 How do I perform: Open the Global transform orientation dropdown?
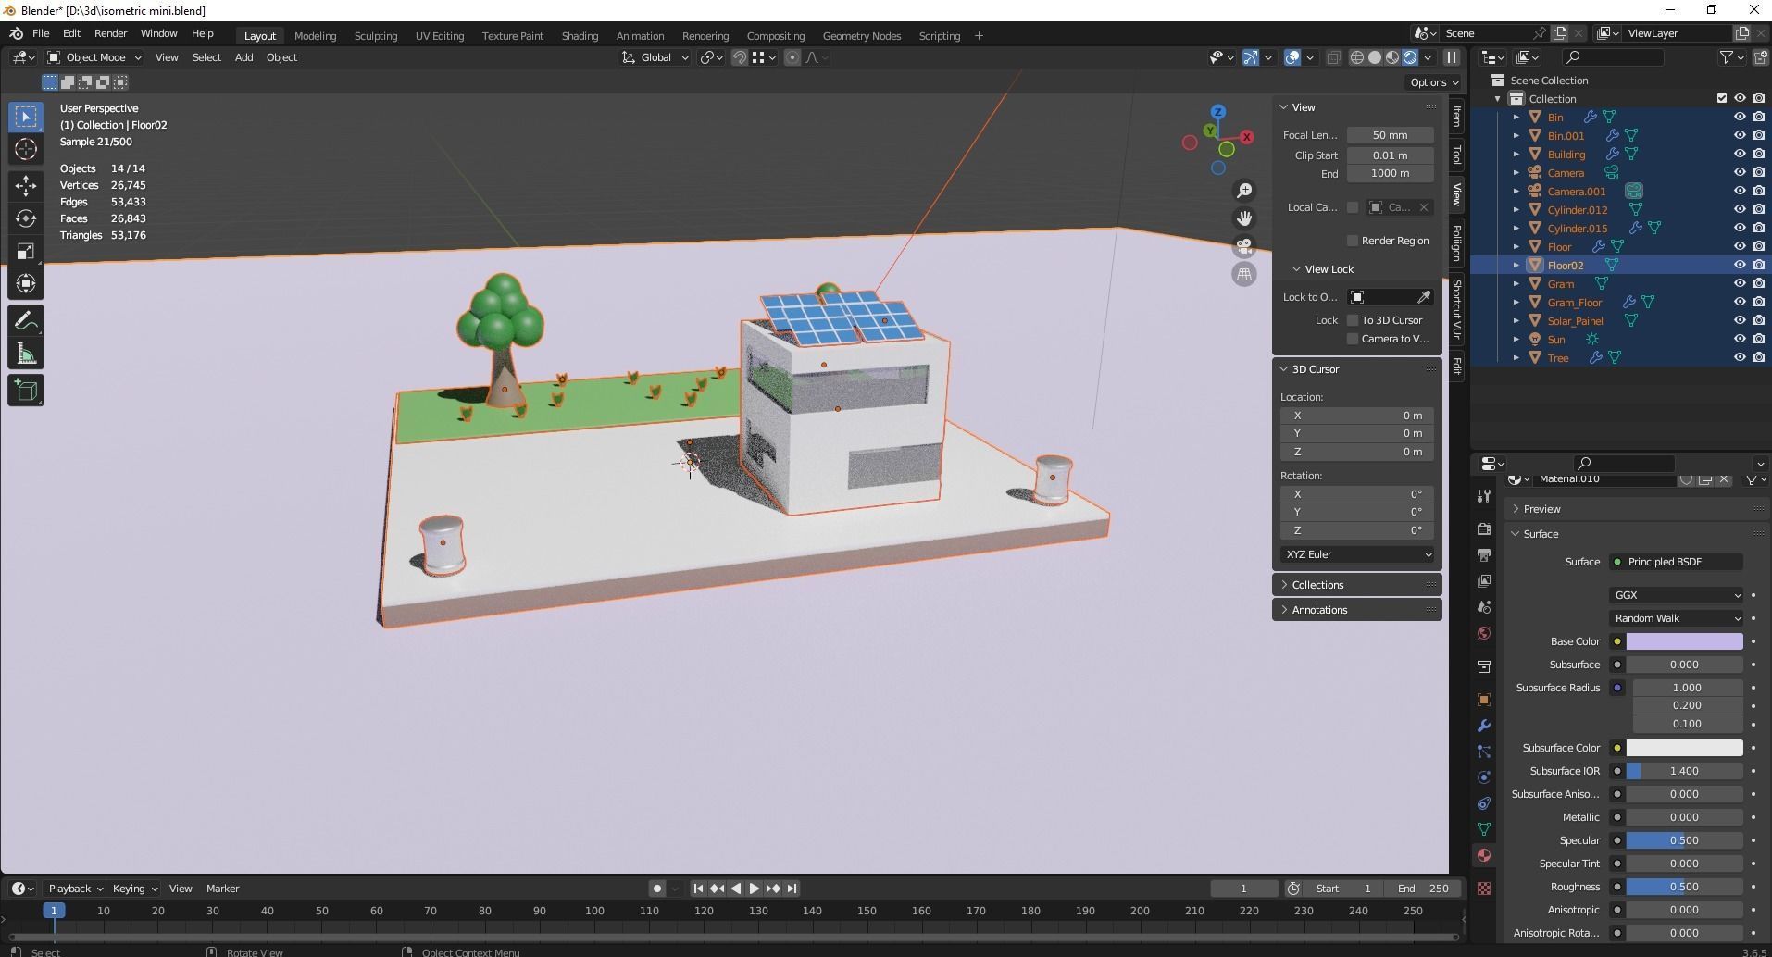click(x=655, y=57)
